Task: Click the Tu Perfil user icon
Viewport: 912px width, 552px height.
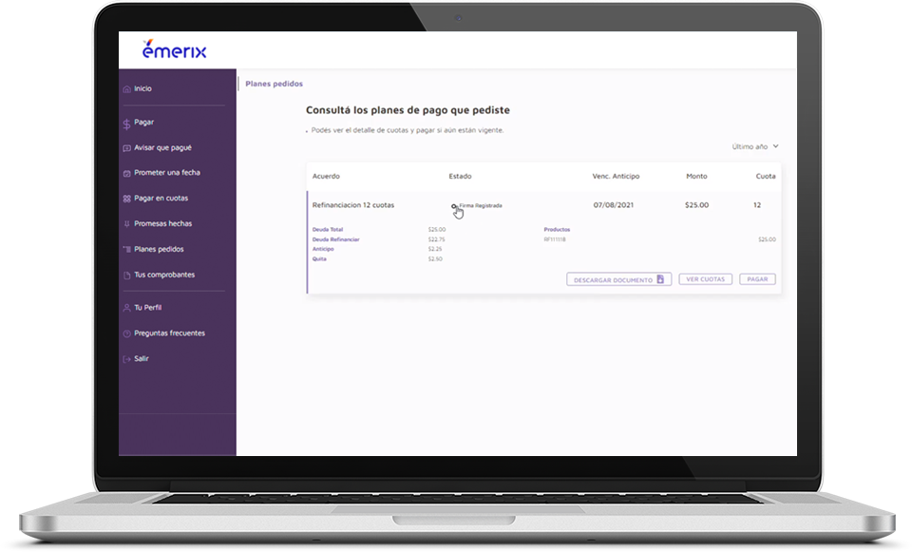Action: (126, 308)
